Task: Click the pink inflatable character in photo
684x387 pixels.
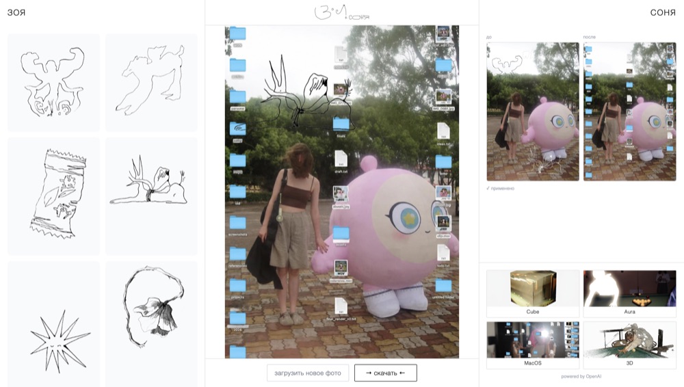Action: point(386,236)
